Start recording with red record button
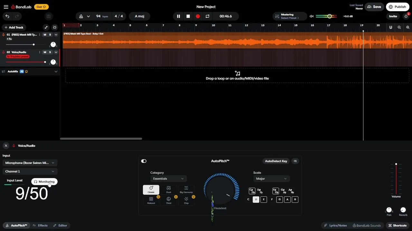Screen dimensions: 412x231 point(198,16)
